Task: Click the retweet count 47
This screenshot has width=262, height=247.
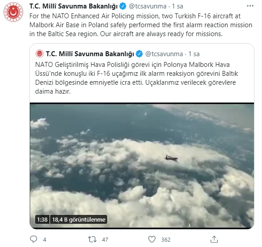Action: tap(105, 239)
